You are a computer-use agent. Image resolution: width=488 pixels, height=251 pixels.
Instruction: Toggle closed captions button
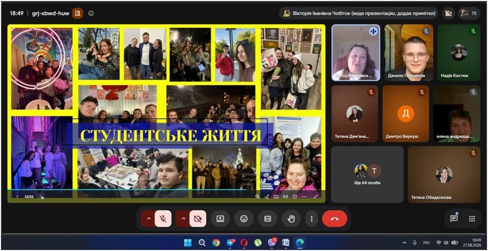(267, 219)
